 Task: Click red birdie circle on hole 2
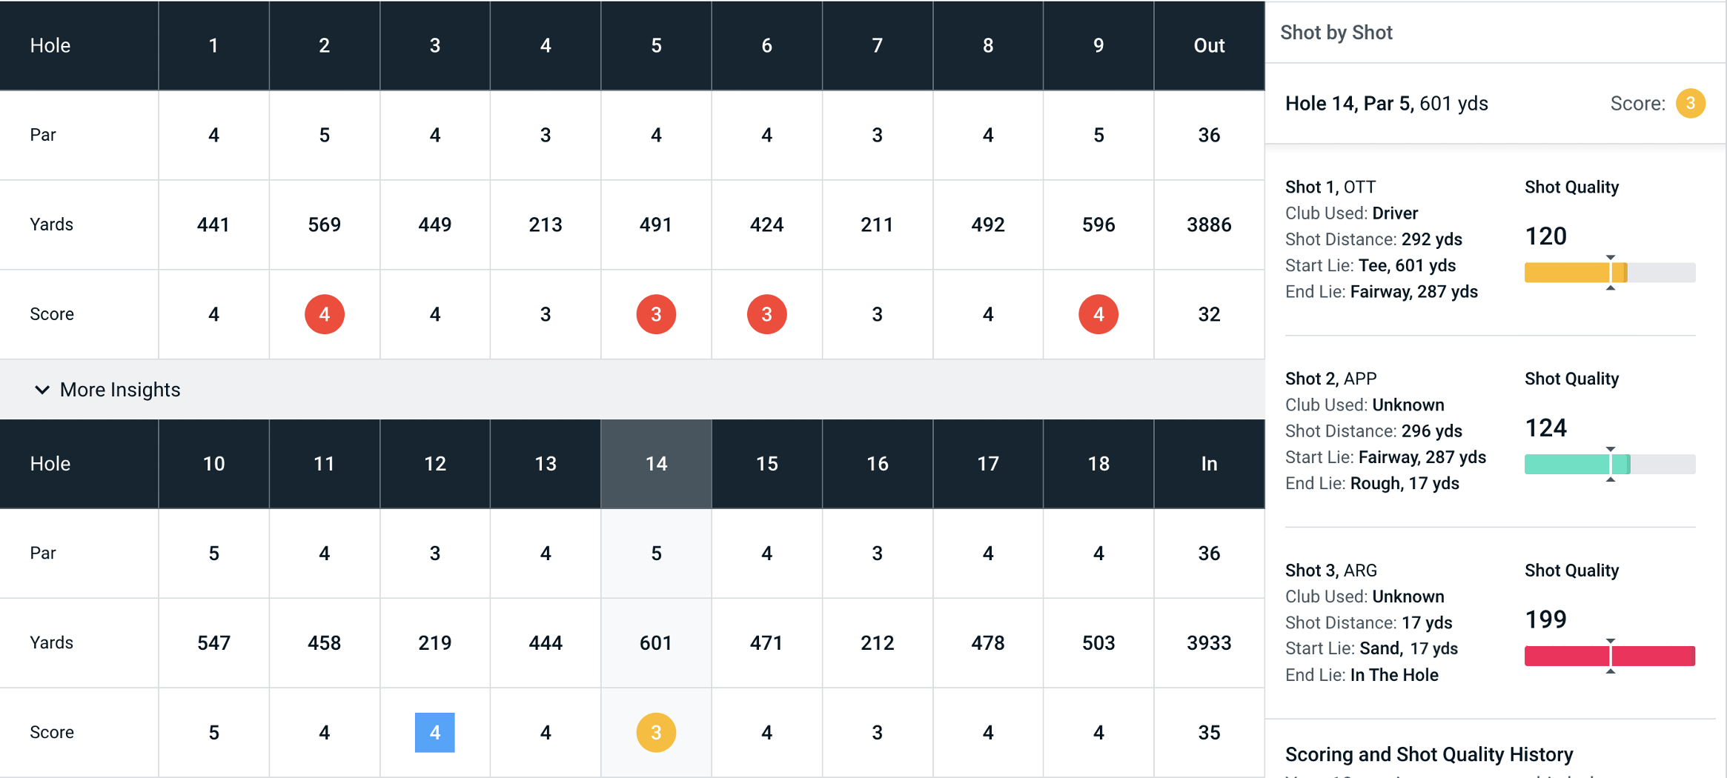[x=324, y=314]
